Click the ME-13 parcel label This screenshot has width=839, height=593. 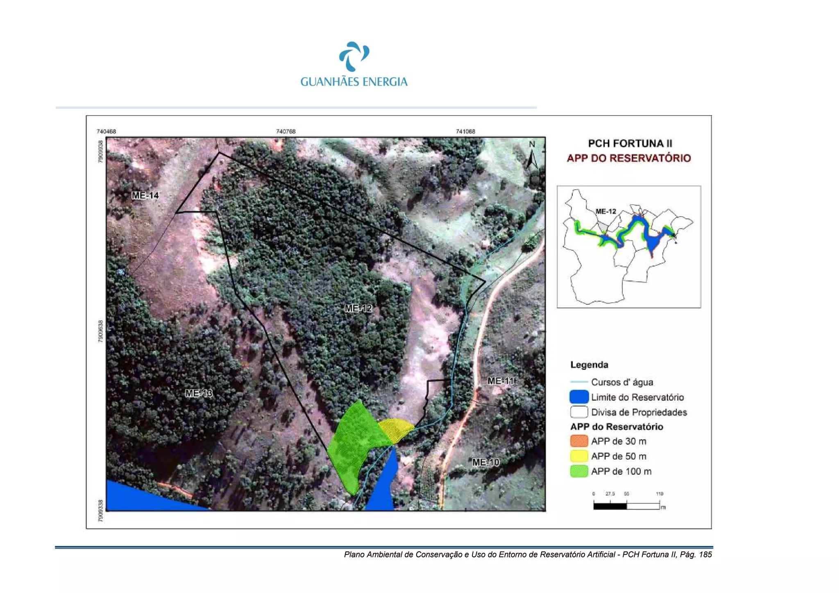(x=199, y=393)
